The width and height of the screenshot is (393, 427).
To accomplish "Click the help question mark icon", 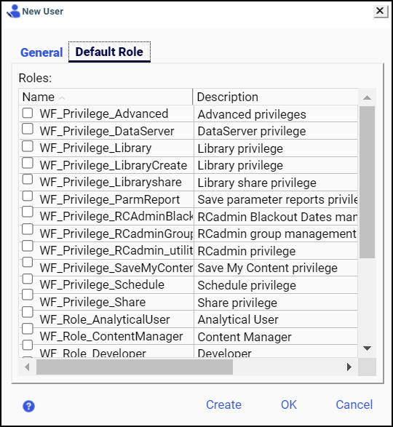I will point(28,406).
